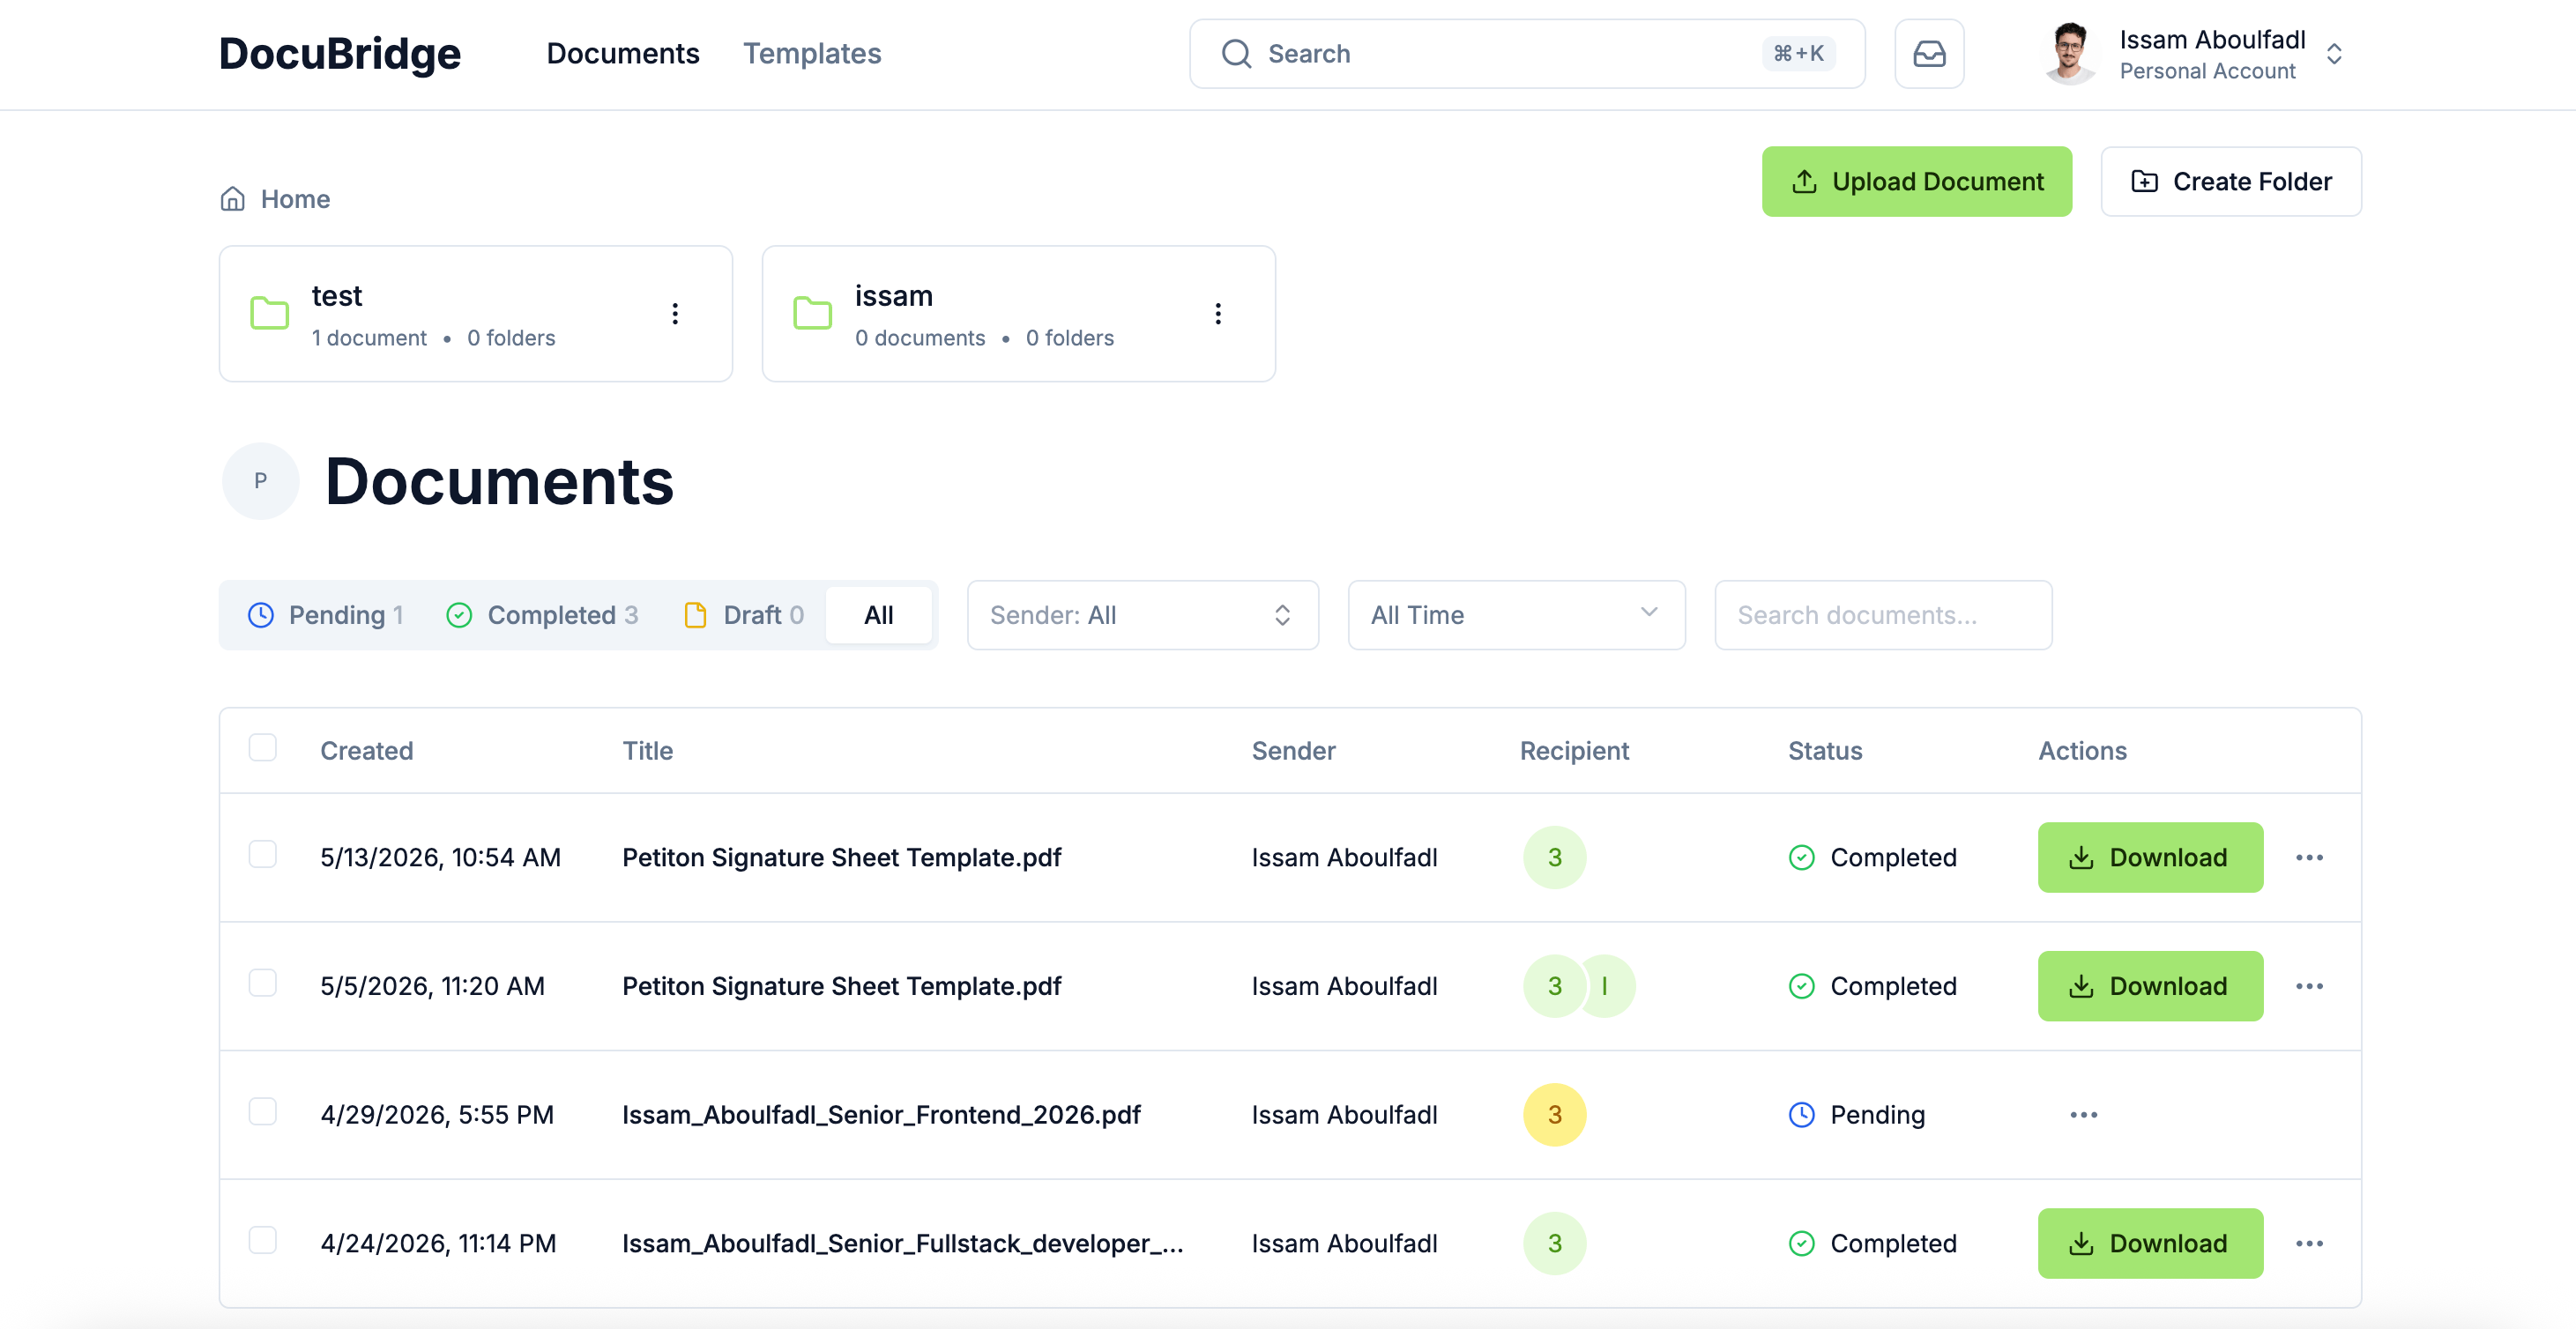
Task: Open the Documents nav item
Action: pos(623,54)
